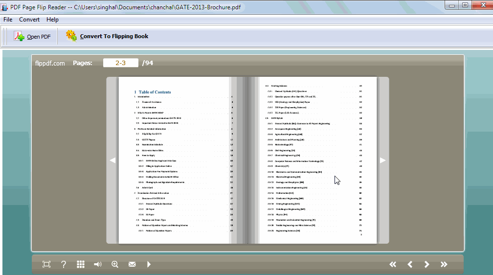Go to the previous page chevron
This screenshot has height=275, width=493.
pyautogui.click(x=410, y=264)
